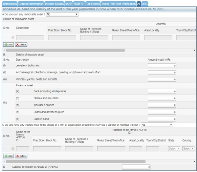Tick the immovable asset row 1 checkbox
Image resolution: width=197 pixels, height=172 pixels.
pos(12,38)
